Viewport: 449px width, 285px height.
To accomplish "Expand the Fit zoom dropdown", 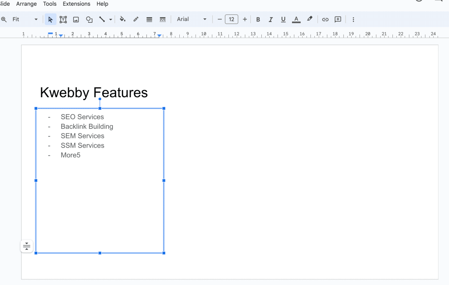I will [36, 19].
